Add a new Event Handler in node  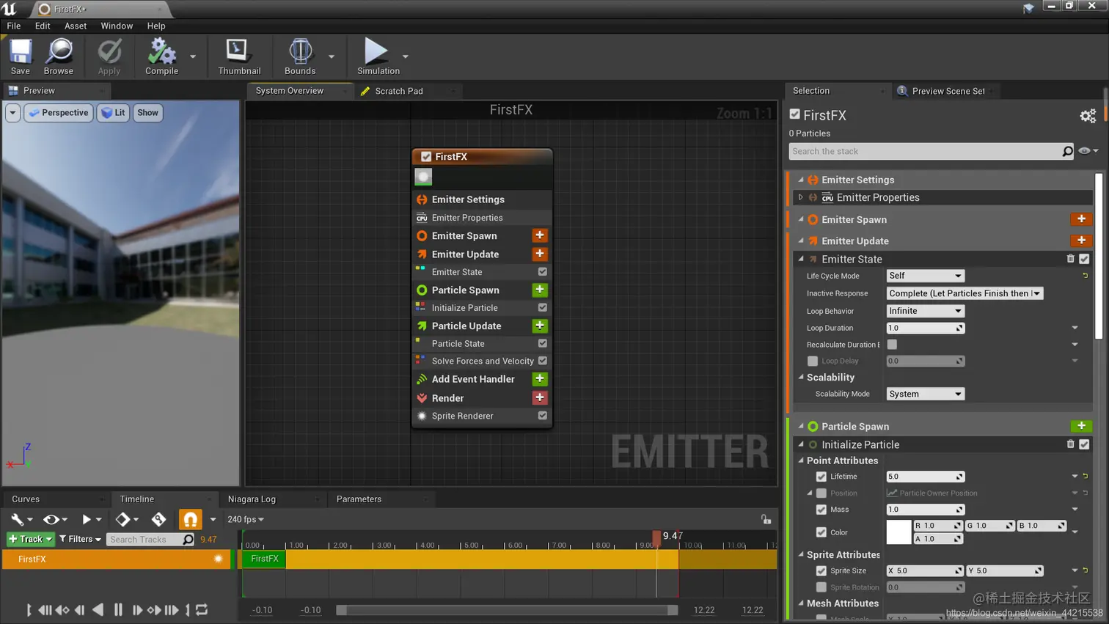pyautogui.click(x=540, y=379)
